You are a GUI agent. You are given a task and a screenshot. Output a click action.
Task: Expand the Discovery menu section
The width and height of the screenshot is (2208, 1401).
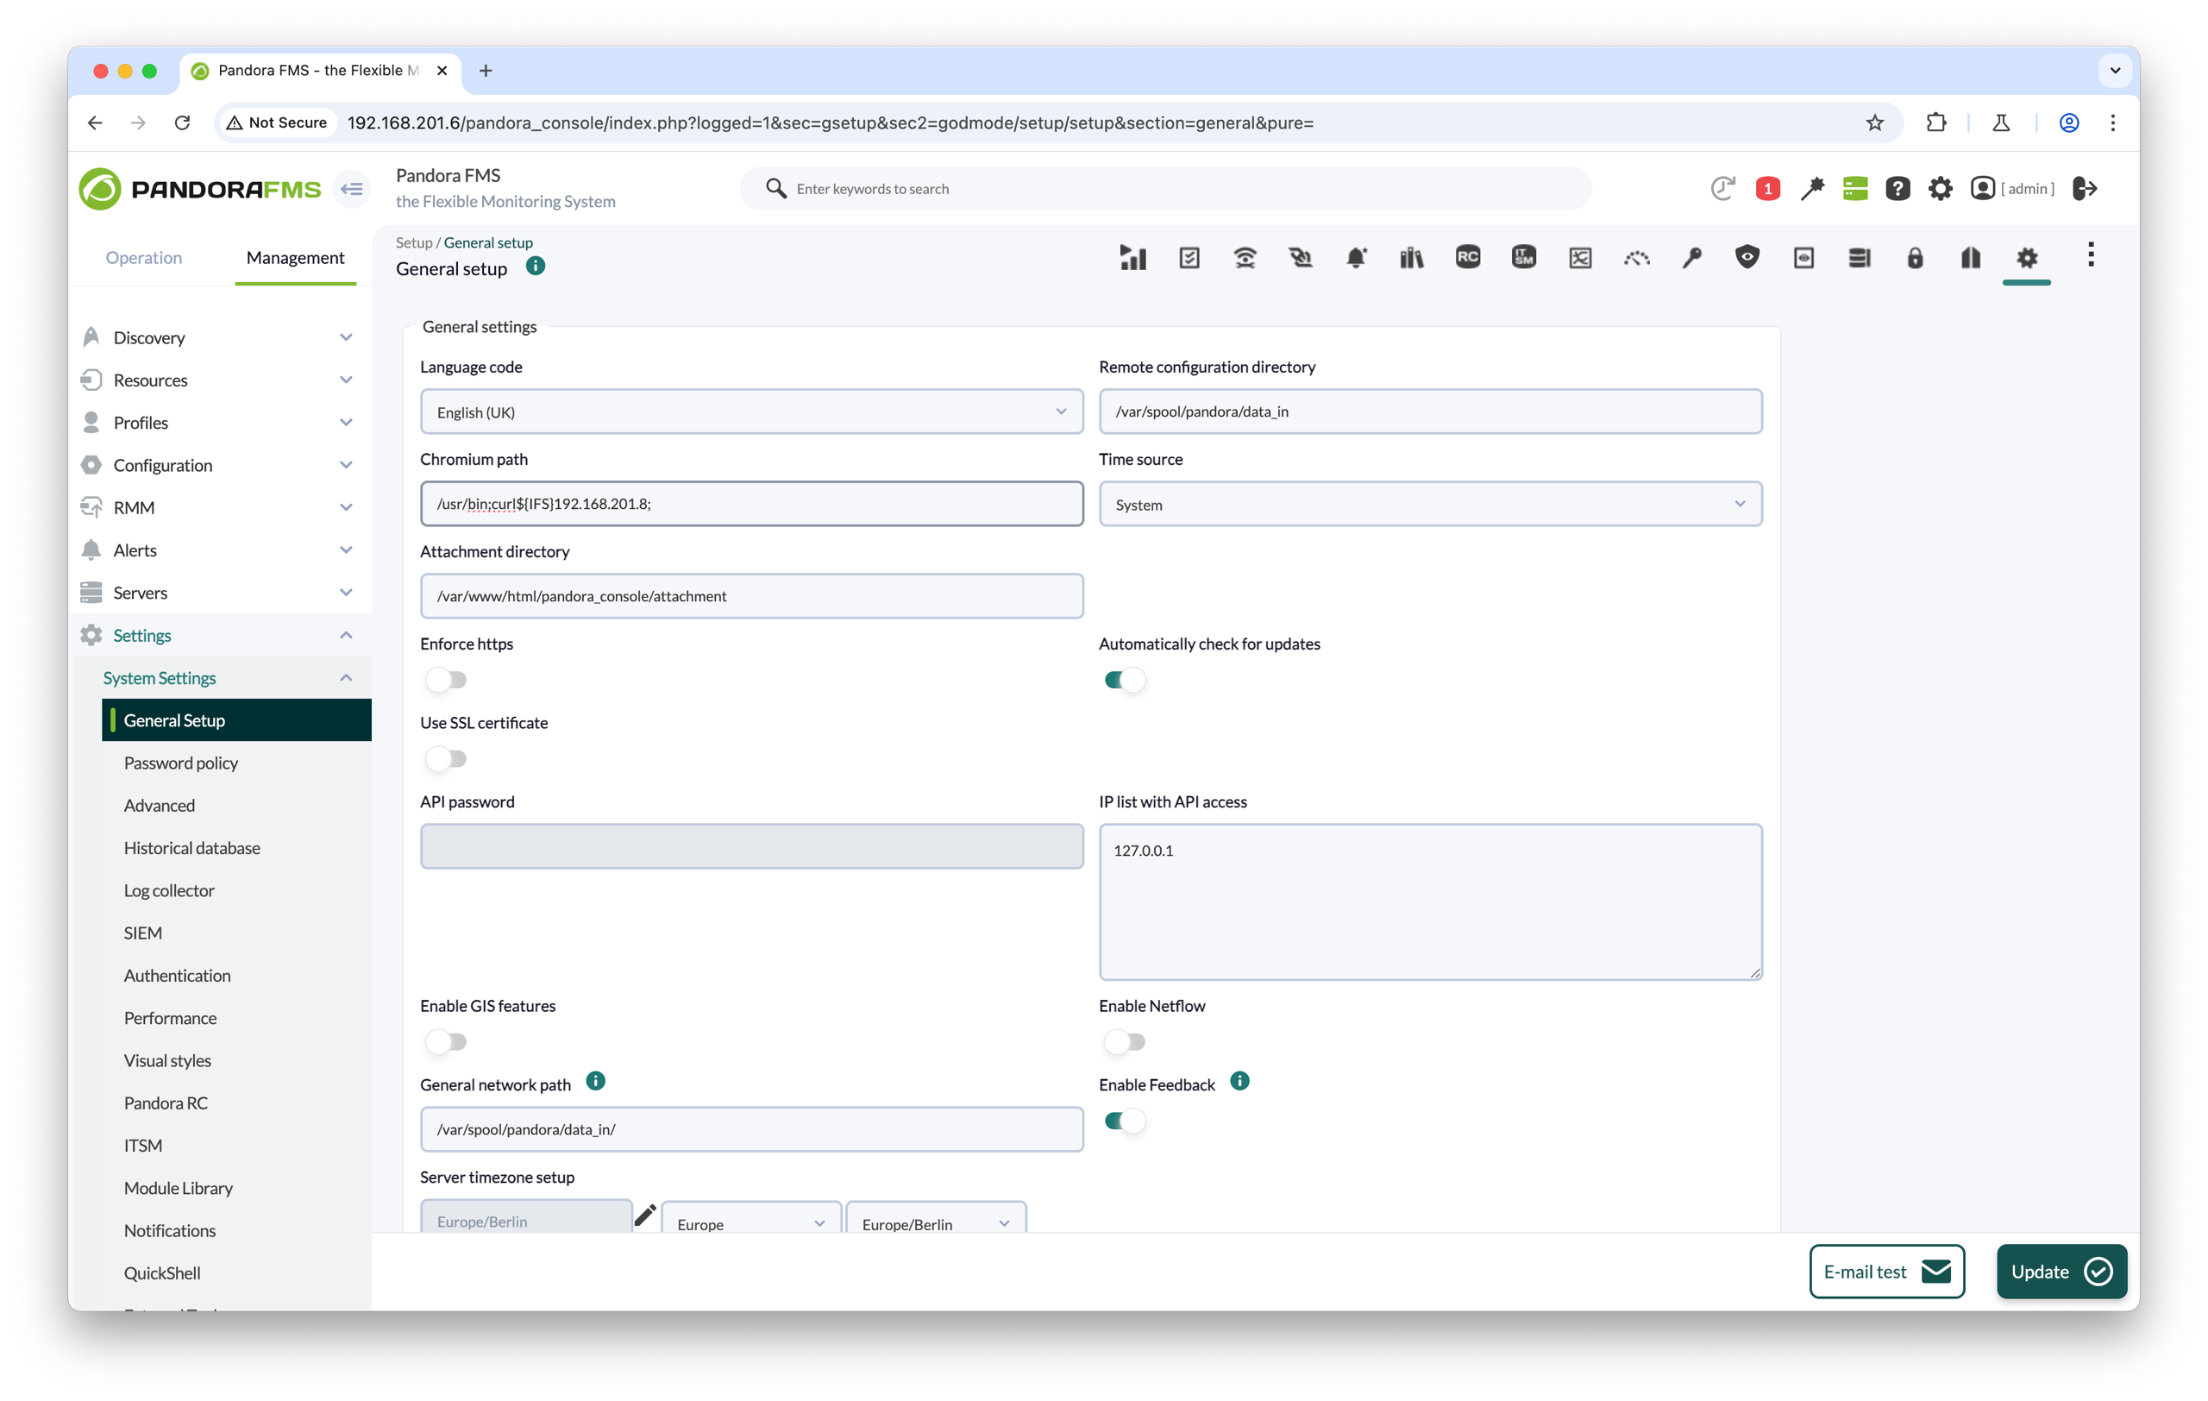tap(220, 337)
